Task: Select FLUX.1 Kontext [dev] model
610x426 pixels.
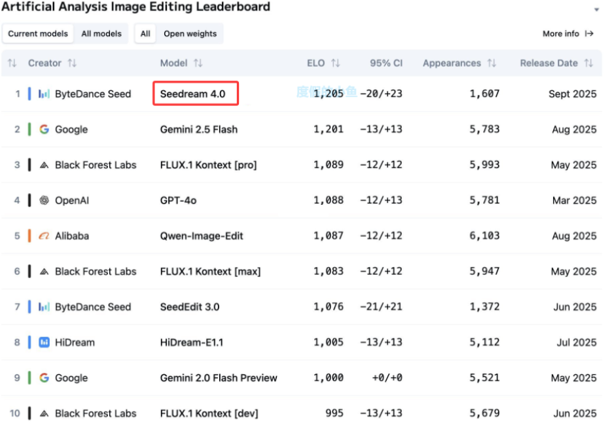Action: tap(209, 414)
